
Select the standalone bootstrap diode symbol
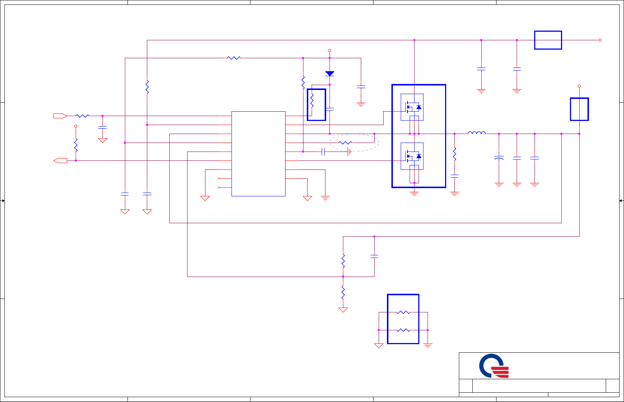pos(330,74)
